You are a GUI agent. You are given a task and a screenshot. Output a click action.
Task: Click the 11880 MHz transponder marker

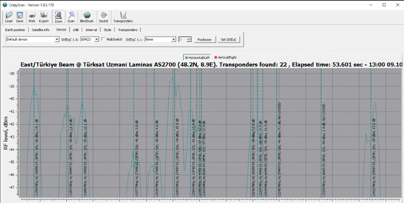pos(85,159)
